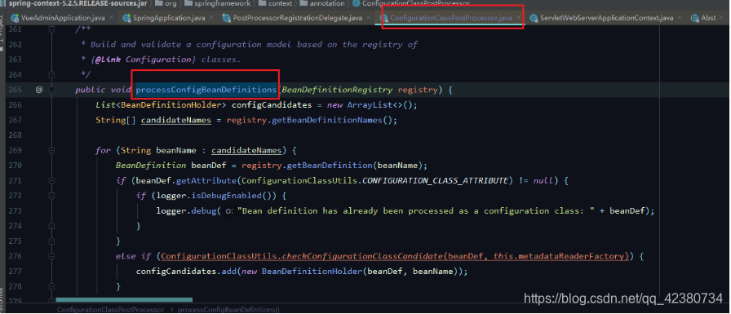Image resolution: width=731 pixels, height=314 pixels.
Task: Click the fold end marker on line 278
Action: pos(51,286)
